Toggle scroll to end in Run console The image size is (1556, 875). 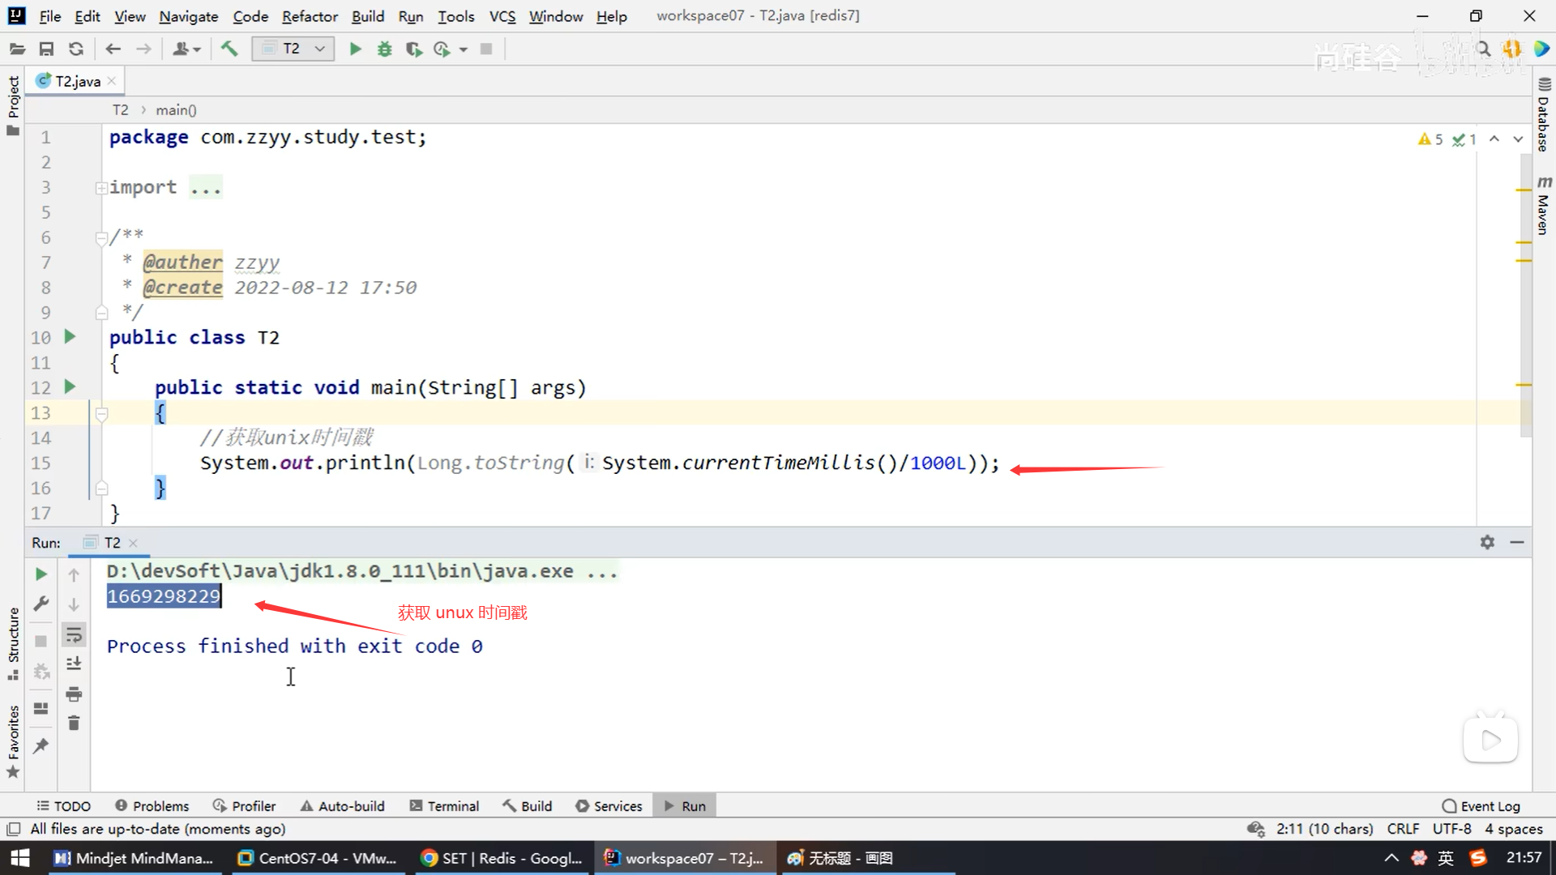[74, 664]
